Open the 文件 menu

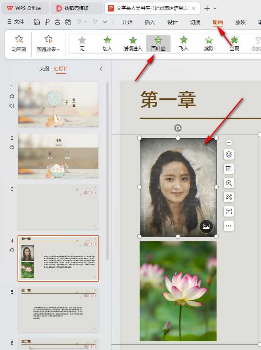point(16,22)
